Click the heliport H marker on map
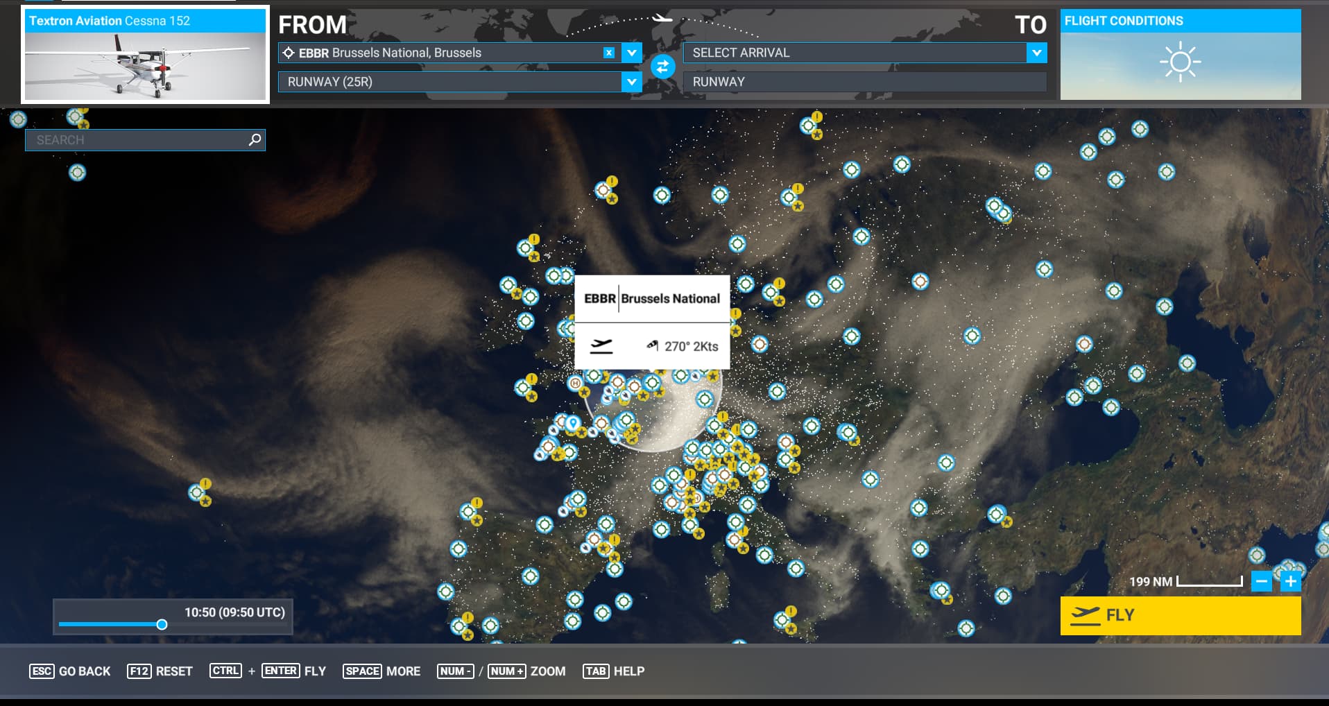The width and height of the screenshot is (1329, 706). click(575, 383)
